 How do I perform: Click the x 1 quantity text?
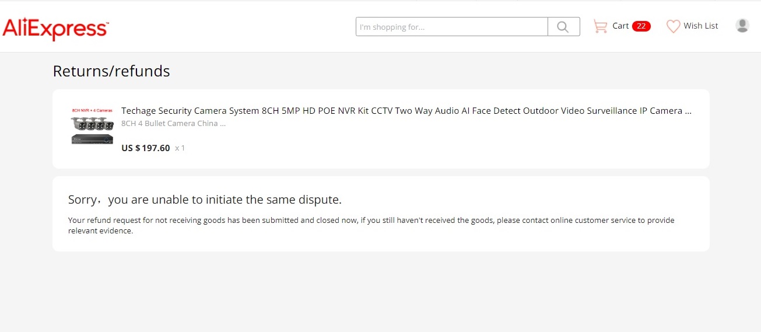(x=180, y=148)
